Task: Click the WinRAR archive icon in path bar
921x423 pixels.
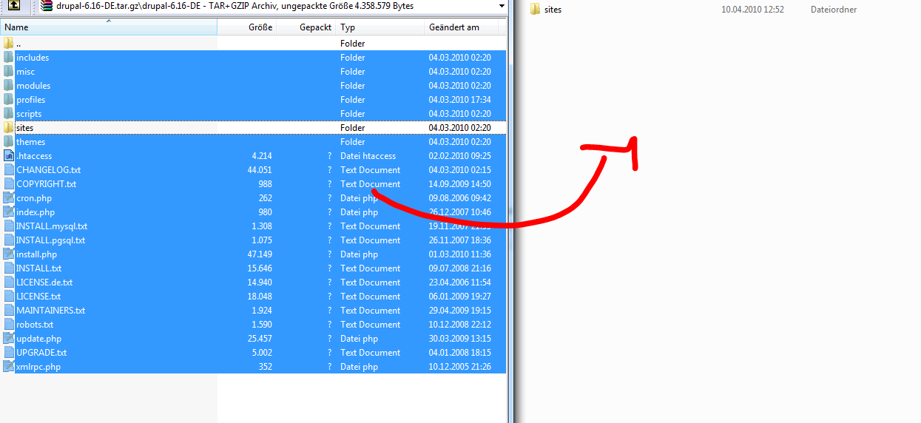Action: (47, 6)
